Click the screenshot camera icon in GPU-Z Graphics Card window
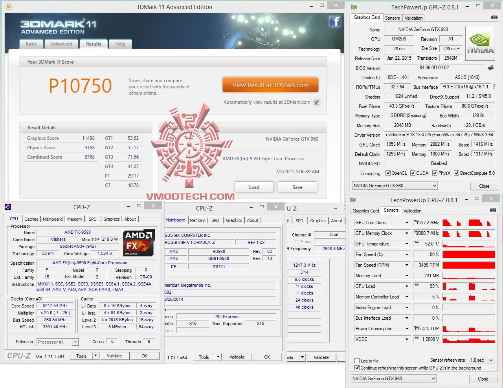Screen dimensions: 503x388 point(494,17)
